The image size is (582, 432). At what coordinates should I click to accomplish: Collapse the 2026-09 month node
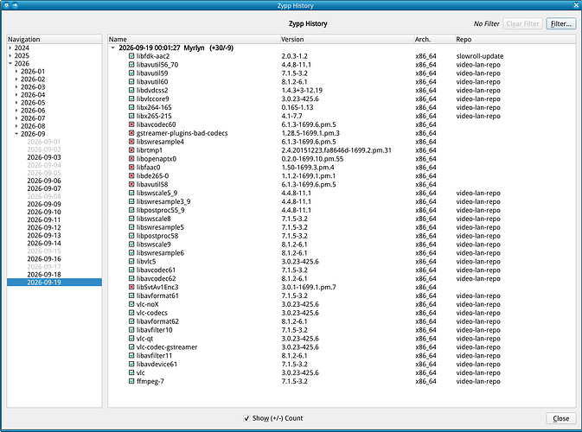click(16, 134)
